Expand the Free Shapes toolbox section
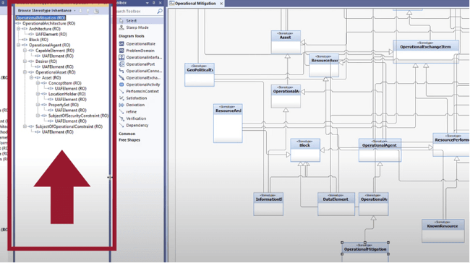Viewport: 470px width, 263px height. click(129, 140)
